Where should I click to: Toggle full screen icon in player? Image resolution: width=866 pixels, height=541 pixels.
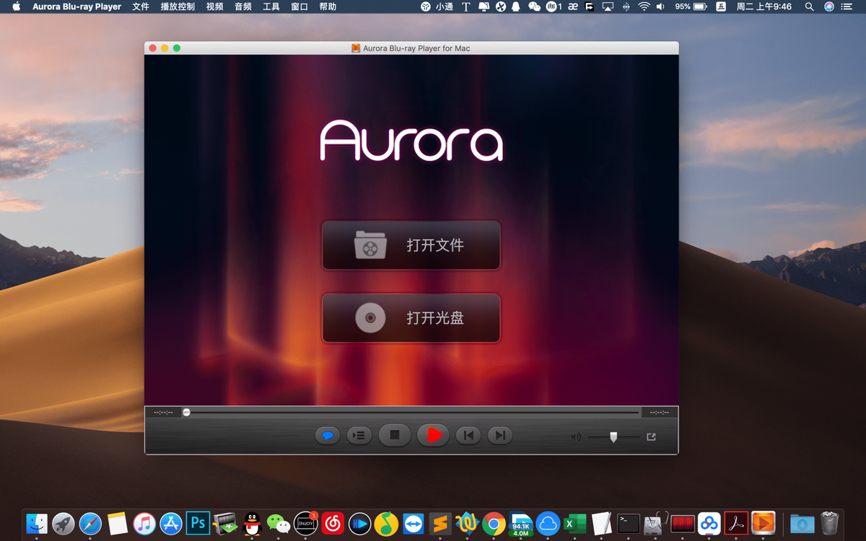coord(651,436)
